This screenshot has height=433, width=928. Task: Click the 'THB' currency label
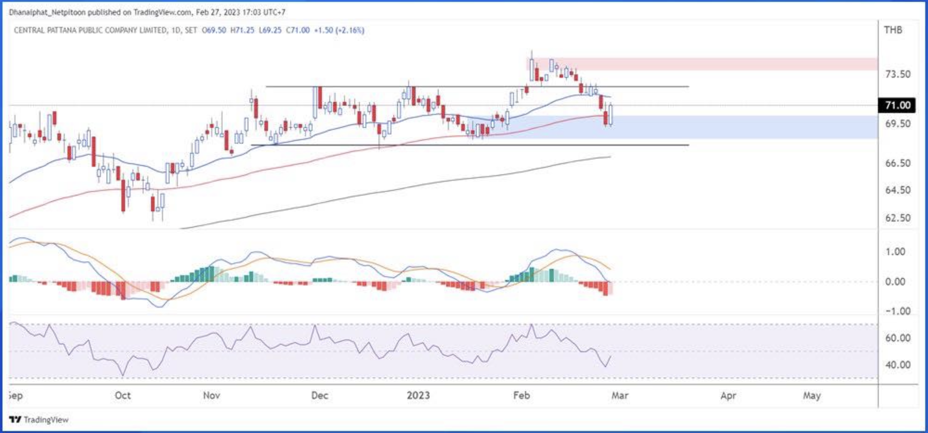(x=893, y=30)
